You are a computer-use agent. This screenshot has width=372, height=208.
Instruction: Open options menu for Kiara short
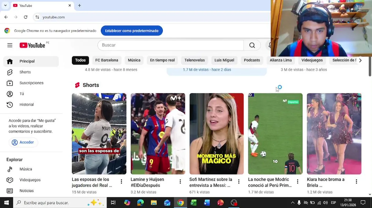(x=356, y=181)
